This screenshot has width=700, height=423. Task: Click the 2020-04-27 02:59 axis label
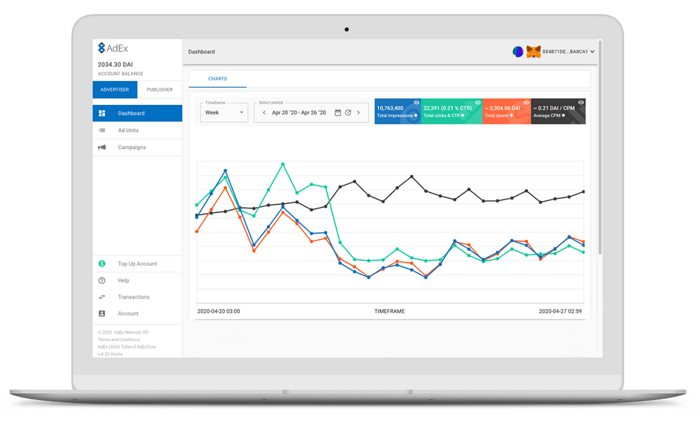point(560,311)
